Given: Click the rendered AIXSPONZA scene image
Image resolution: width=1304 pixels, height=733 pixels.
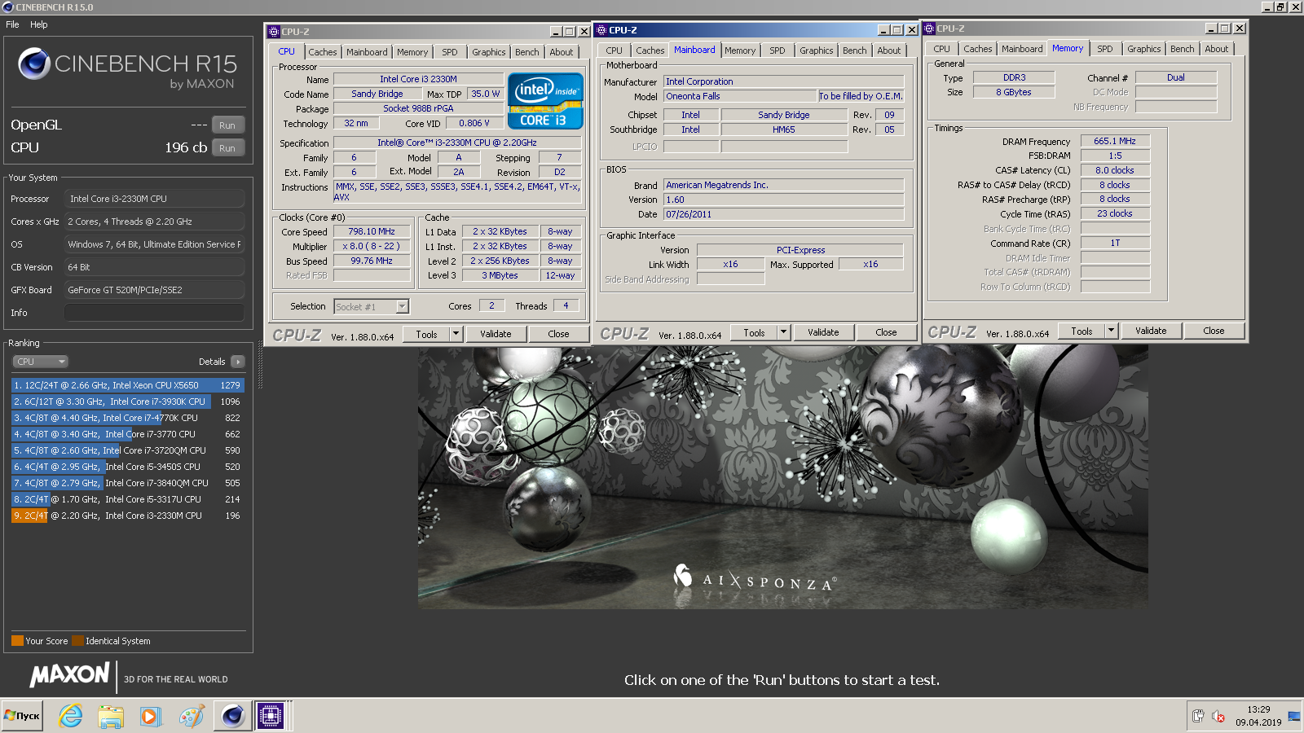Looking at the screenshot, I should (x=782, y=476).
